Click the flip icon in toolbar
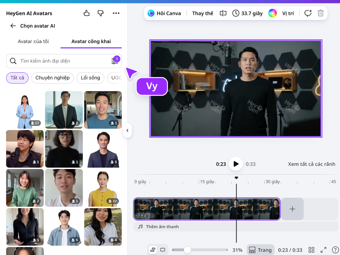 click(x=223, y=13)
